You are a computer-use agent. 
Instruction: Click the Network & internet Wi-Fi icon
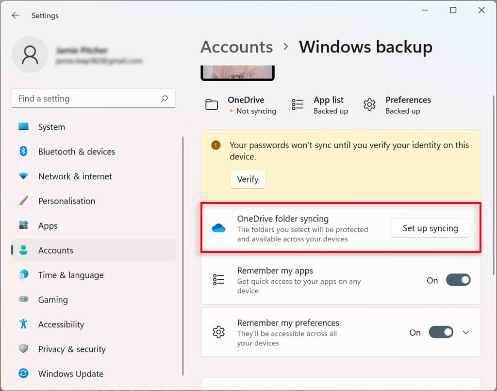click(x=23, y=176)
